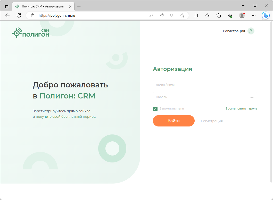Click the zoom magnifier icon in the address bar
This screenshot has width=273, height=200.
pos(172,15)
